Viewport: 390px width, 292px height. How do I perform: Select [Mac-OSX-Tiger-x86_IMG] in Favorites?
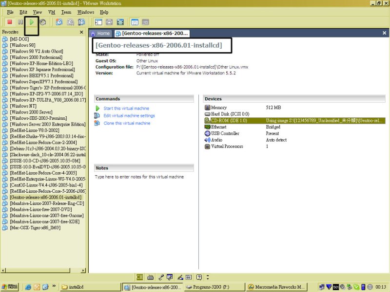click(x=35, y=228)
